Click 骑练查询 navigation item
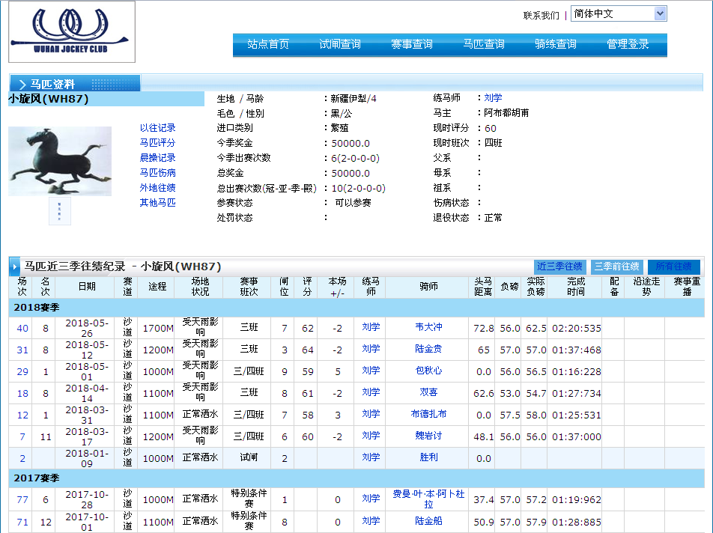This screenshot has width=713, height=533. click(556, 45)
